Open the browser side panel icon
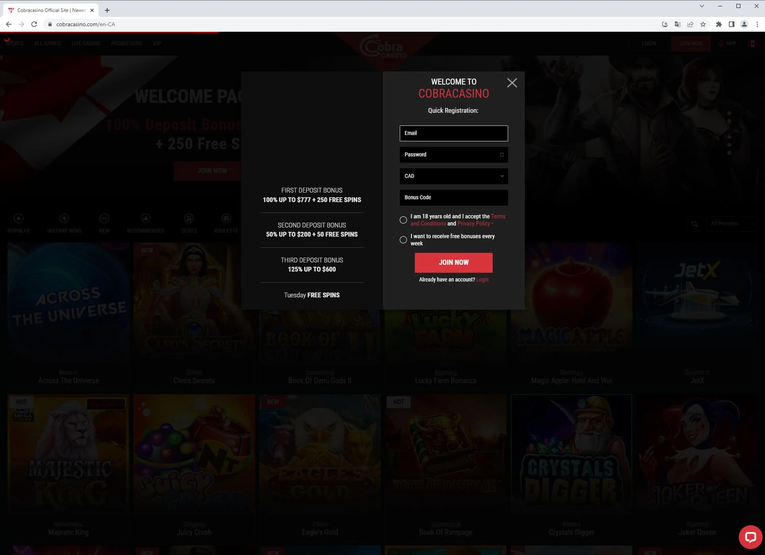This screenshot has width=765, height=555. 731,24
